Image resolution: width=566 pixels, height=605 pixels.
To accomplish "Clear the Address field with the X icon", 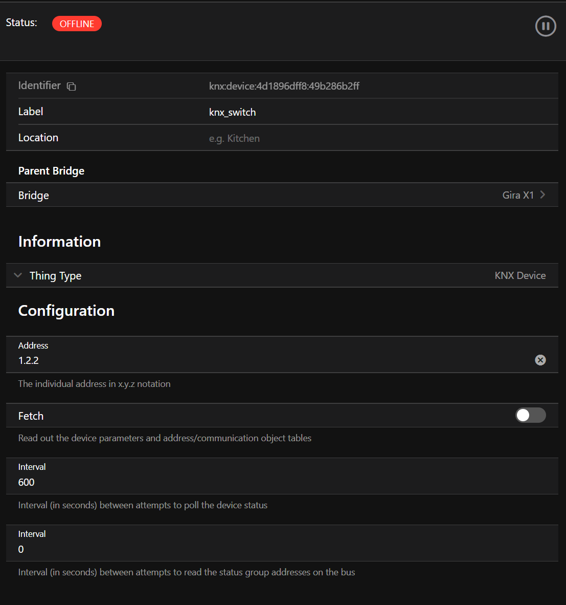I will 540,360.
